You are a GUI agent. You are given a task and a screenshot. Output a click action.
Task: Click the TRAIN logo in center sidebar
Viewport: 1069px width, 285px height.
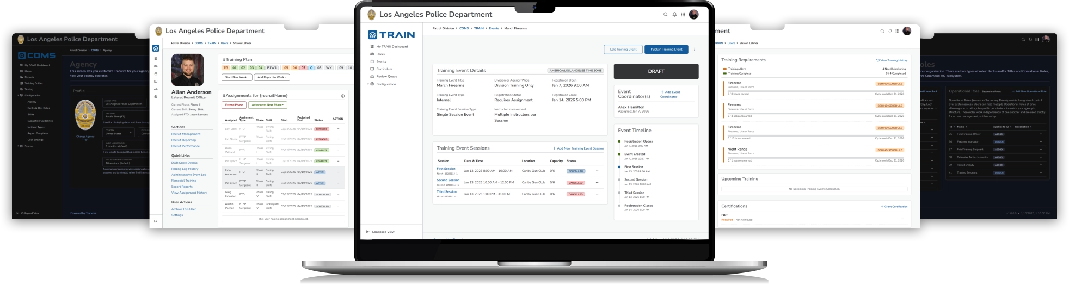point(391,35)
